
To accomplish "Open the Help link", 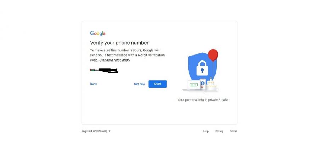I will (x=206, y=131).
